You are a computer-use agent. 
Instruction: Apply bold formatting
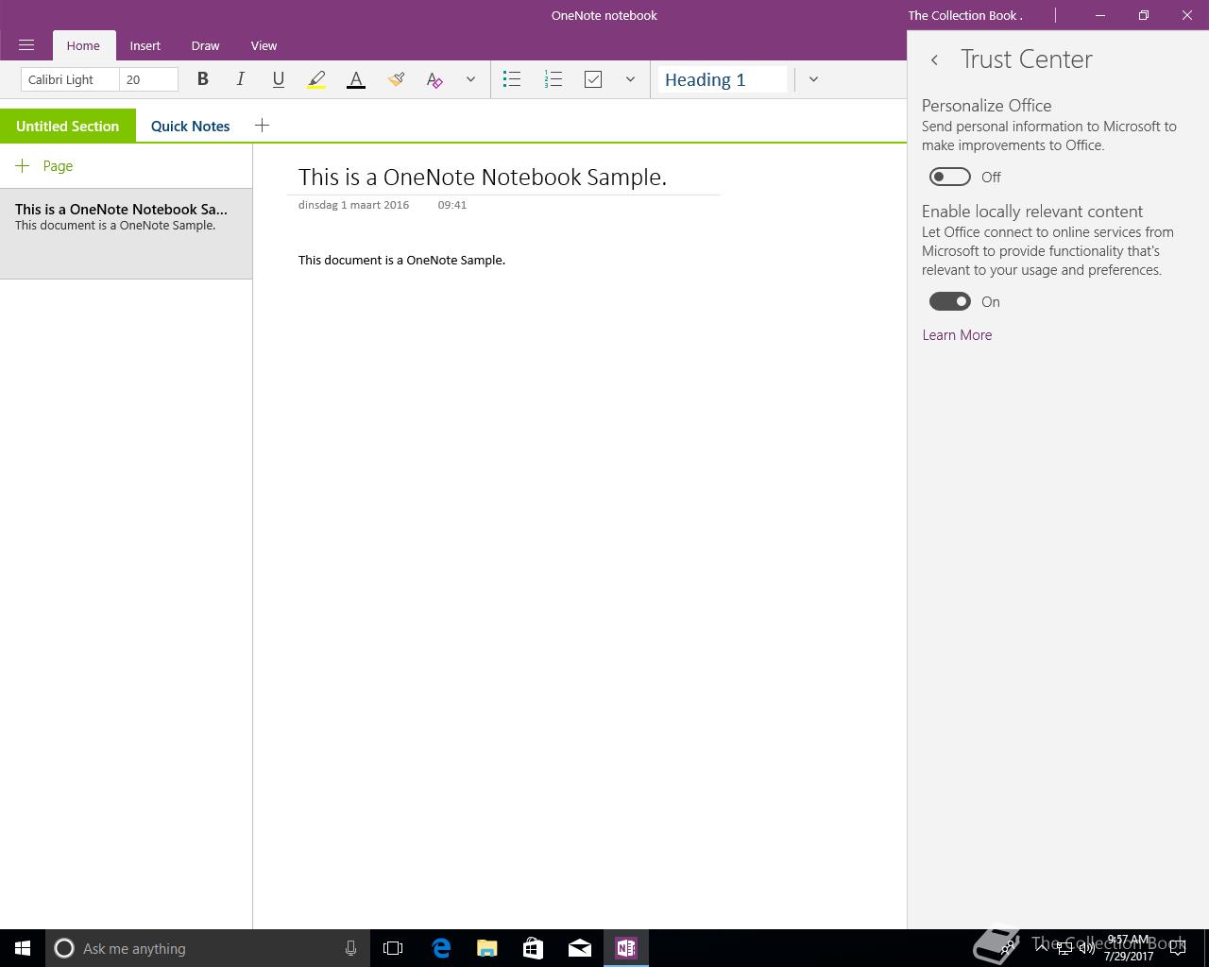click(202, 79)
